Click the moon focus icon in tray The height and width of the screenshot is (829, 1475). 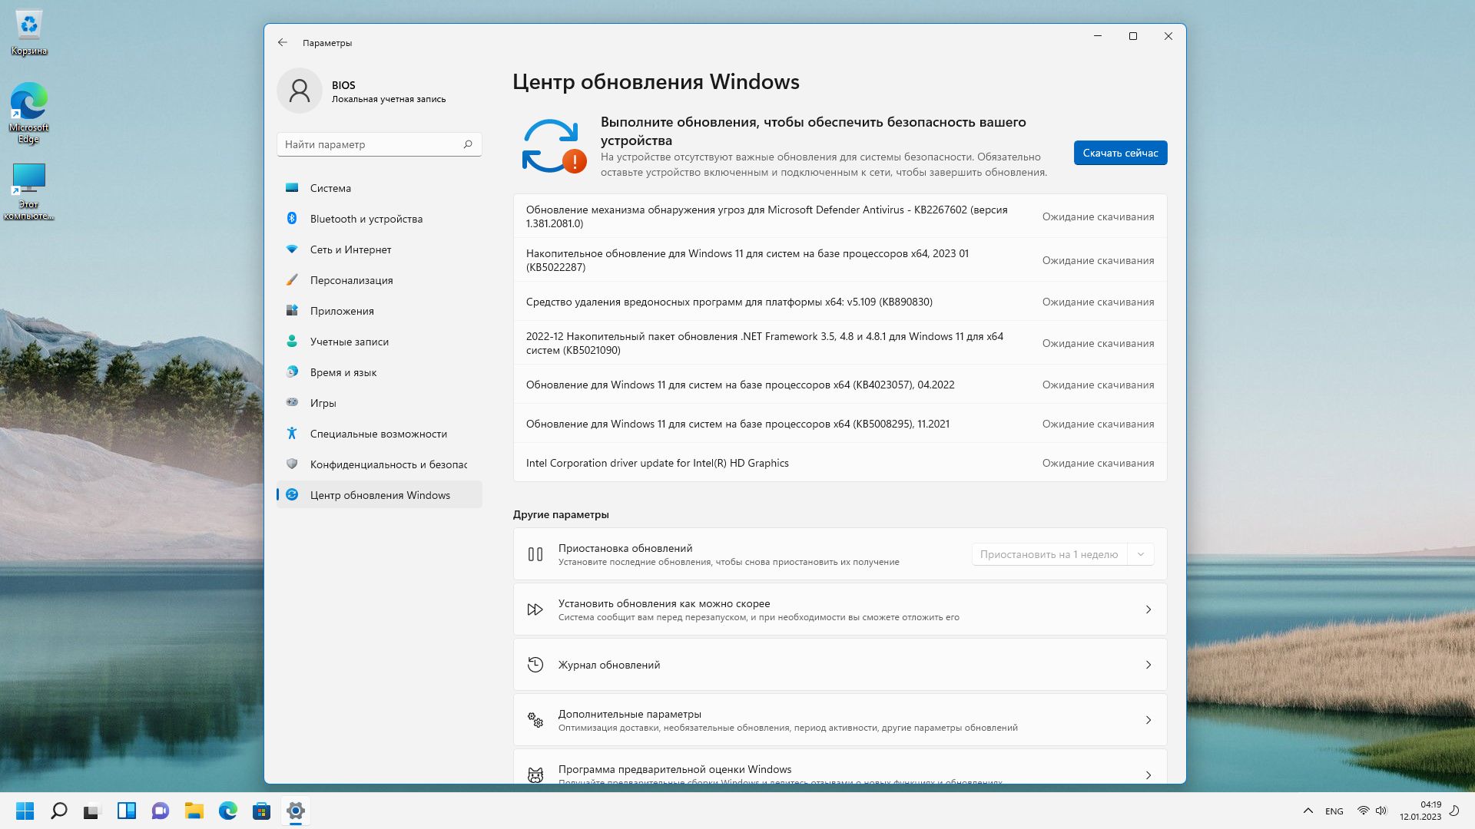(1454, 810)
